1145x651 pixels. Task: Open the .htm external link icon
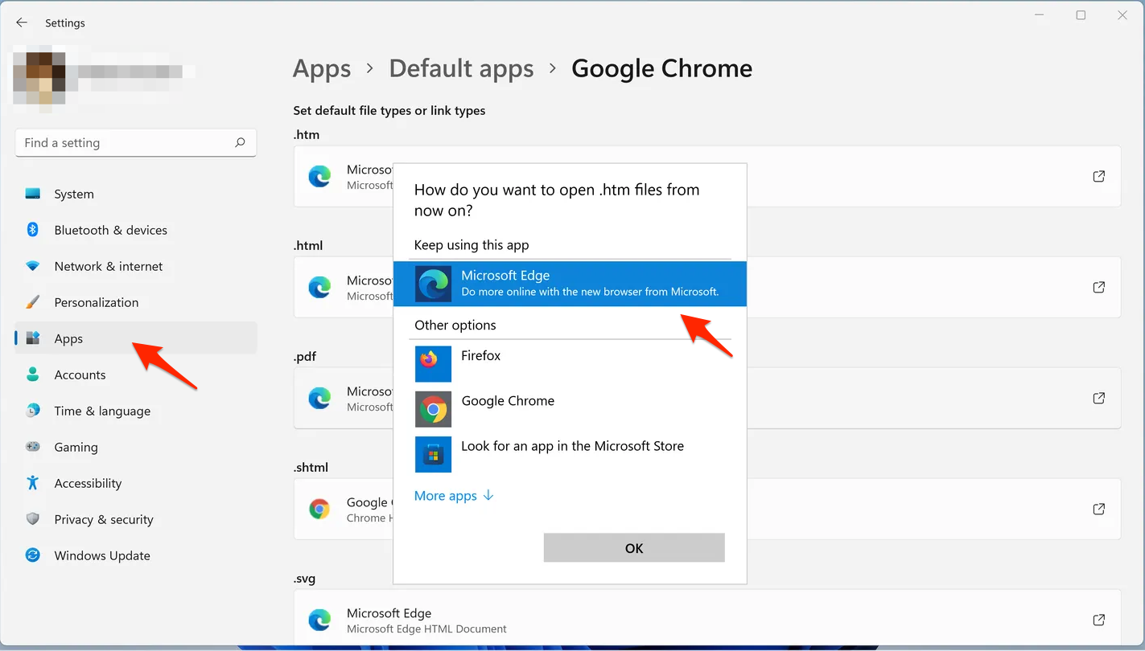point(1098,176)
